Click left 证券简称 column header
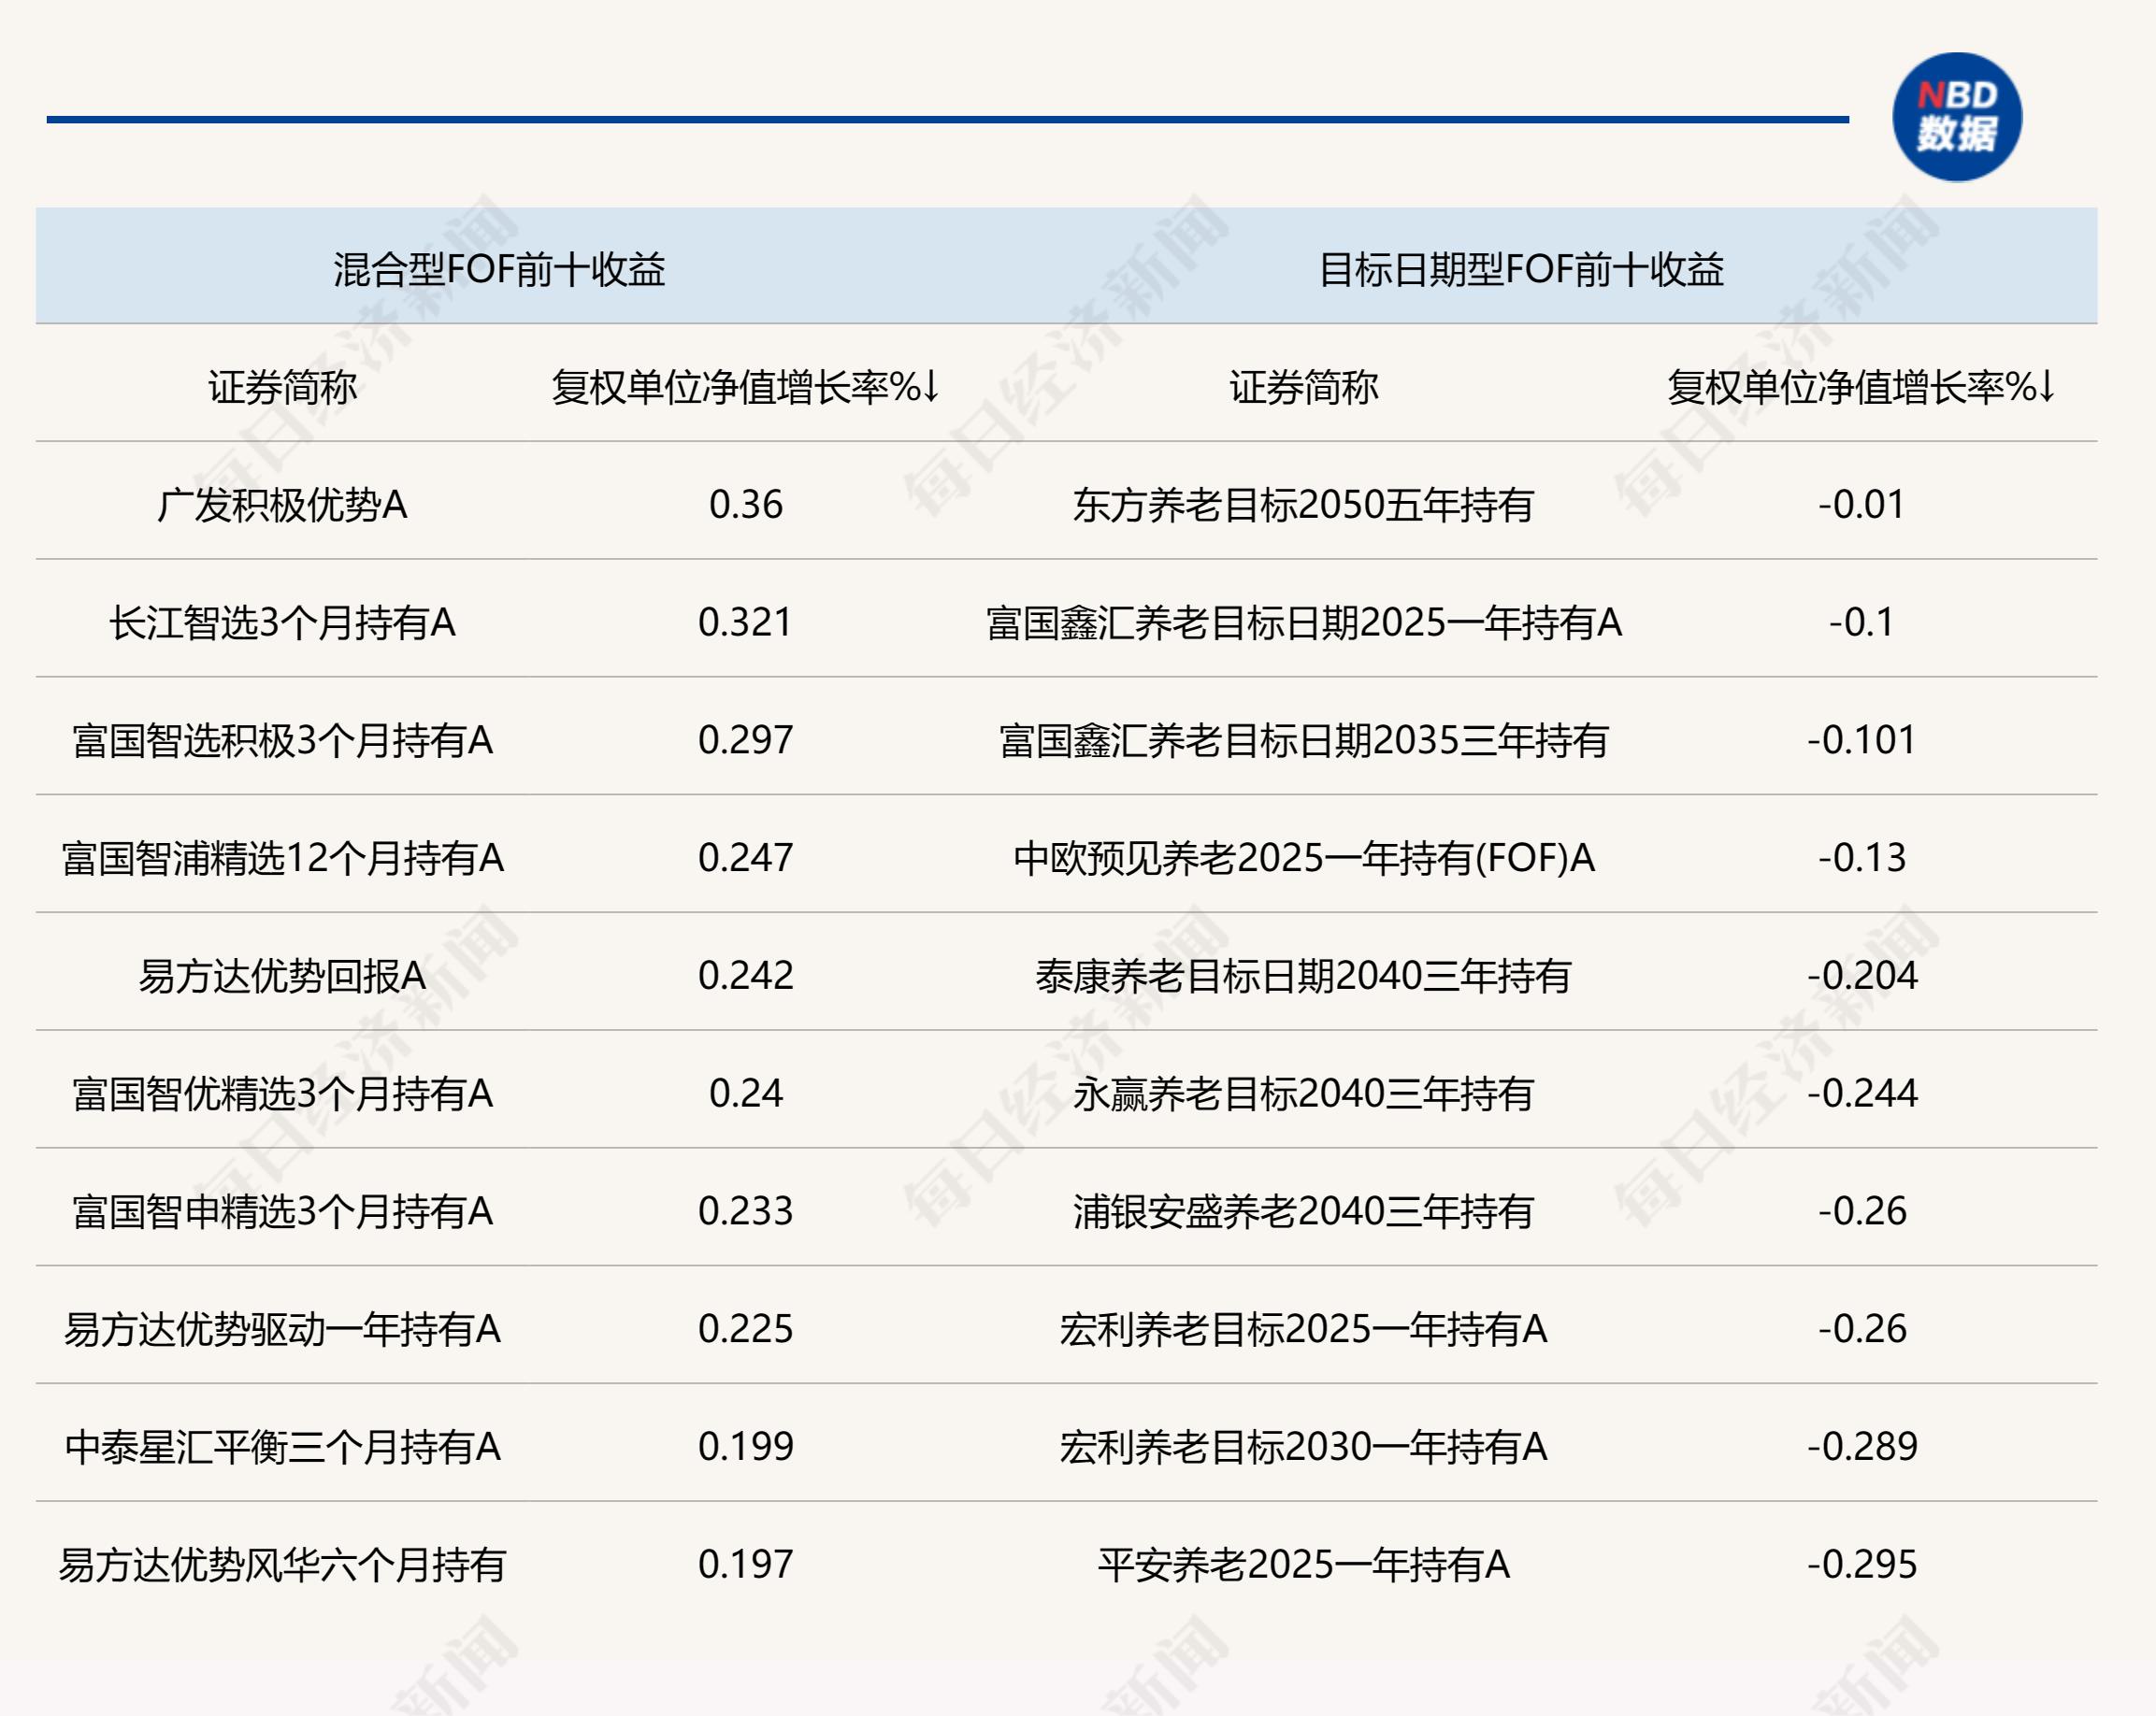This screenshot has height=1716, width=2156. [282, 387]
